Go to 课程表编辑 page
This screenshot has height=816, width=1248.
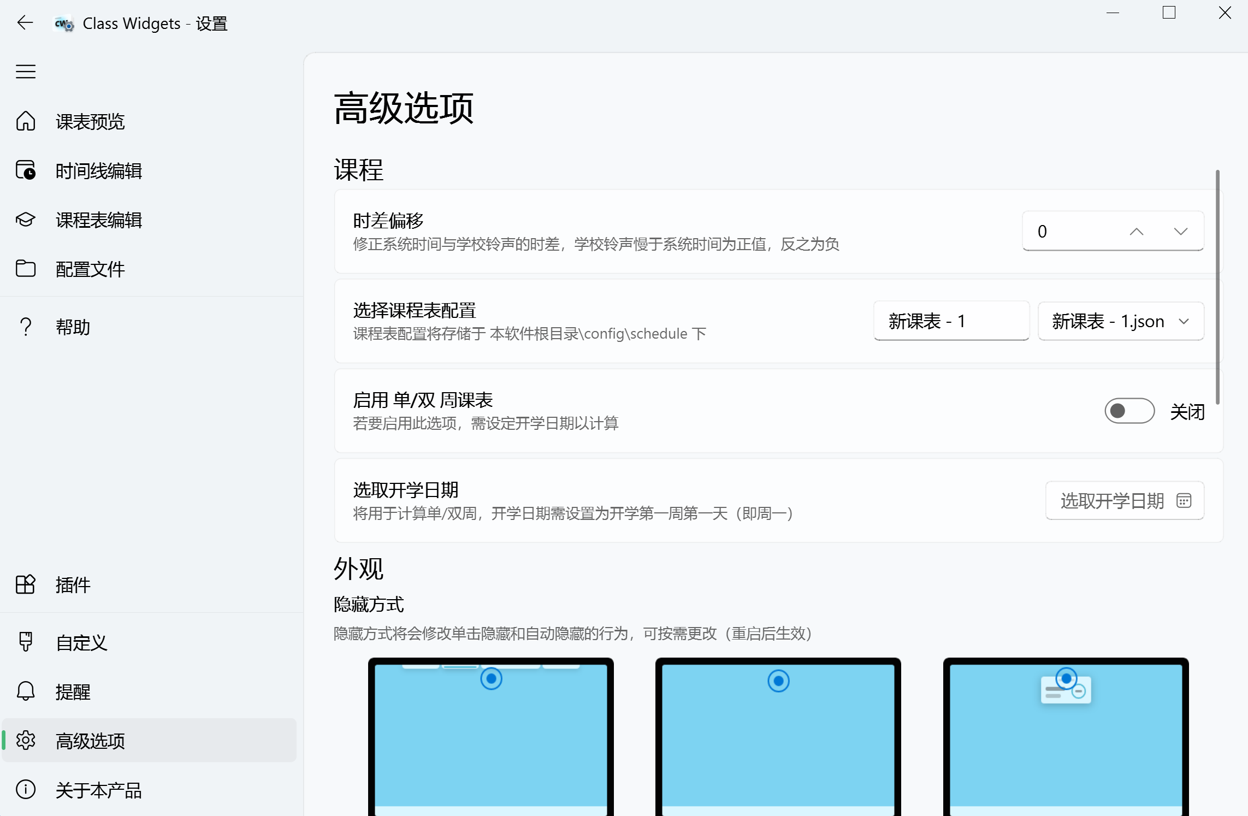(x=149, y=220)
